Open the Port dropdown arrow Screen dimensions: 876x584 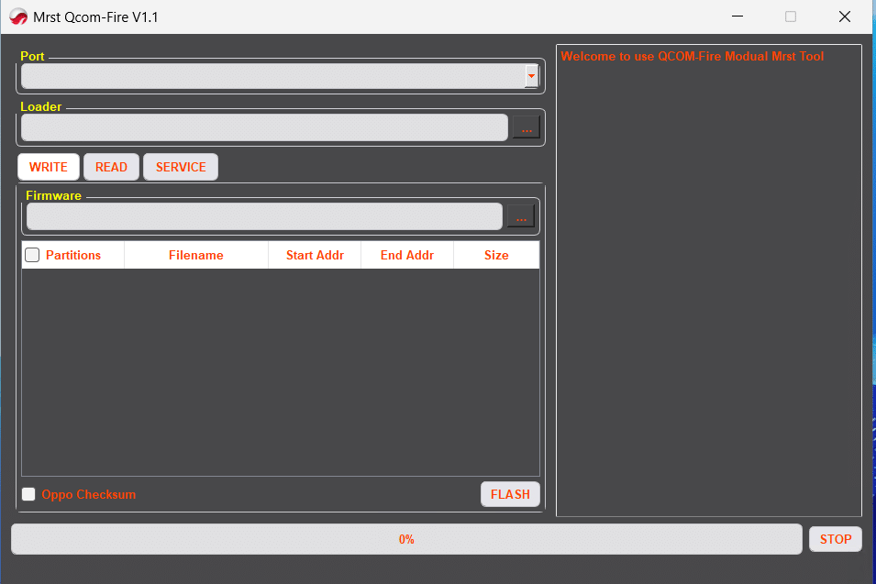531,76
